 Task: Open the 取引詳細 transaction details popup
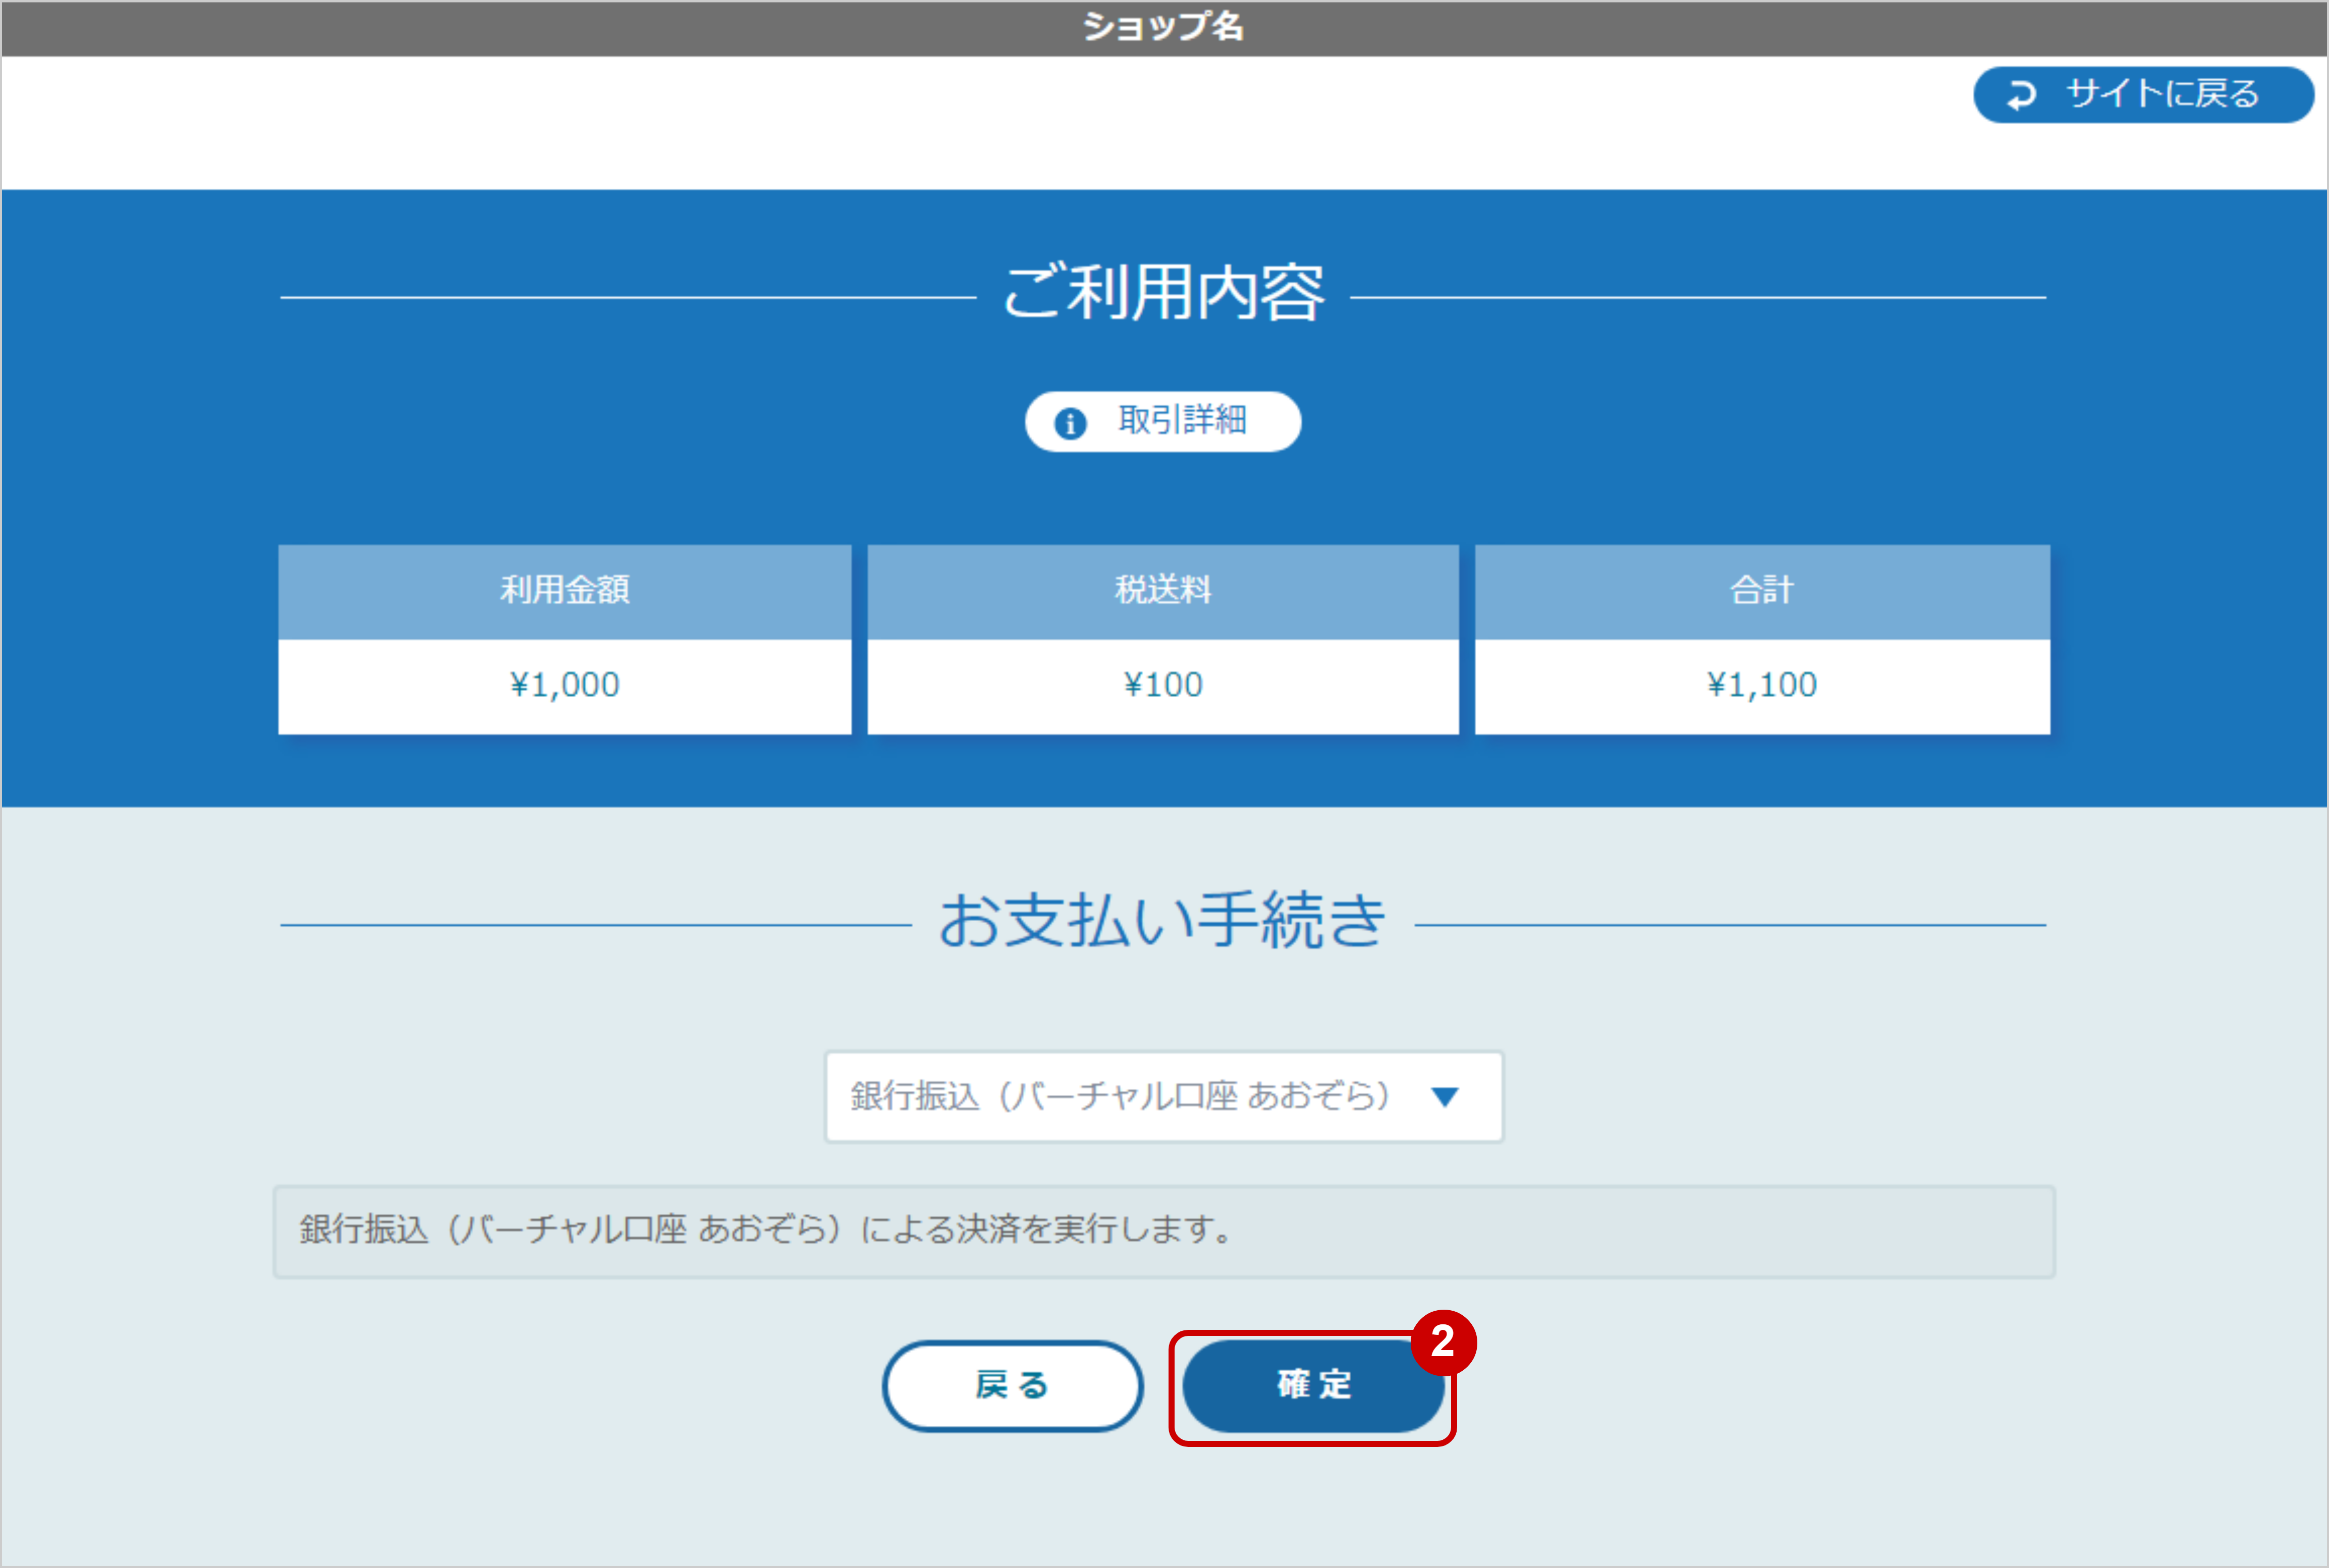coord(1163,421)
